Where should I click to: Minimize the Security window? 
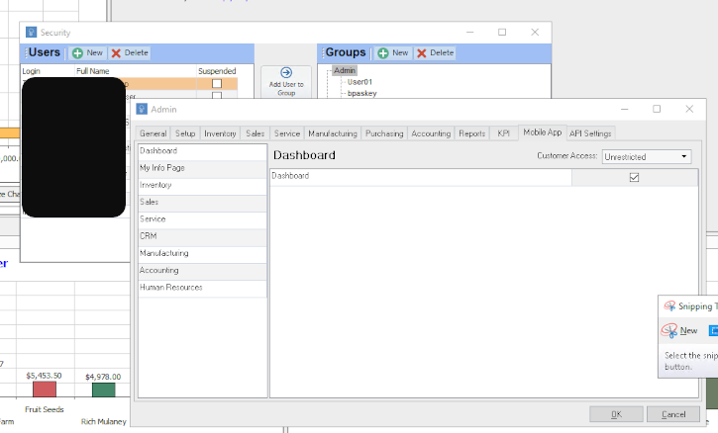pyautogui.click(x=469, y=32)
